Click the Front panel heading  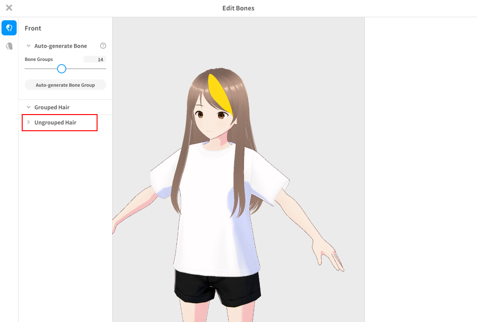point(33,28)
